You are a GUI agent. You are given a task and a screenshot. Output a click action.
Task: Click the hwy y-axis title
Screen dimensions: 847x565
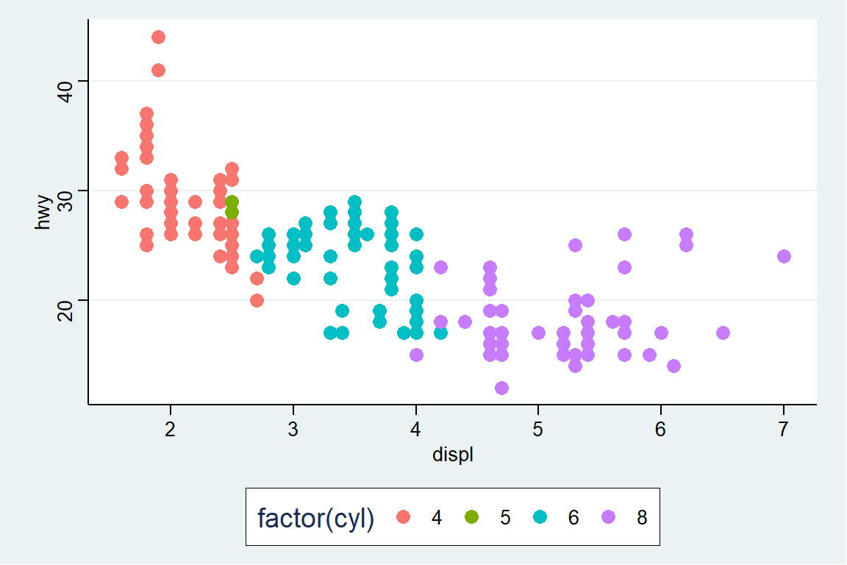point(43,213)
